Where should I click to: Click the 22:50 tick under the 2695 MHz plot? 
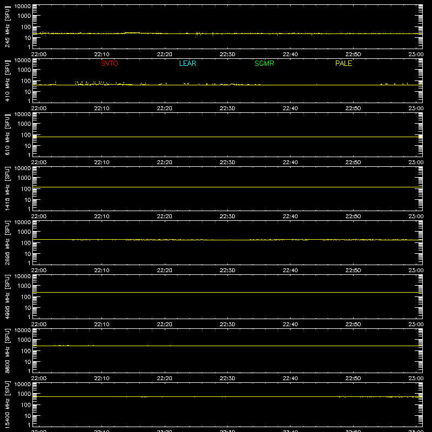(x=353, y=271)
